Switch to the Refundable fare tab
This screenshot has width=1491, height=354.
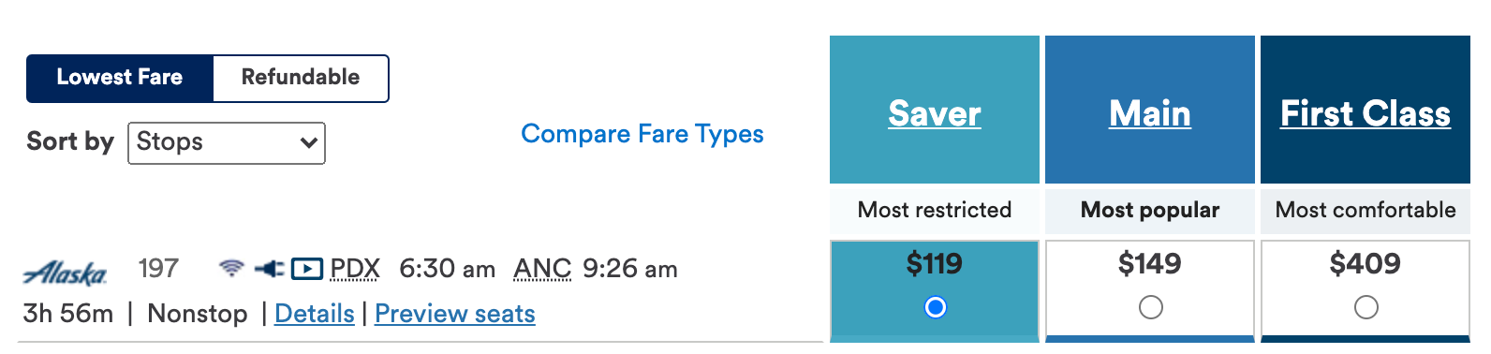pyautogui.click(x=301, y=78)
